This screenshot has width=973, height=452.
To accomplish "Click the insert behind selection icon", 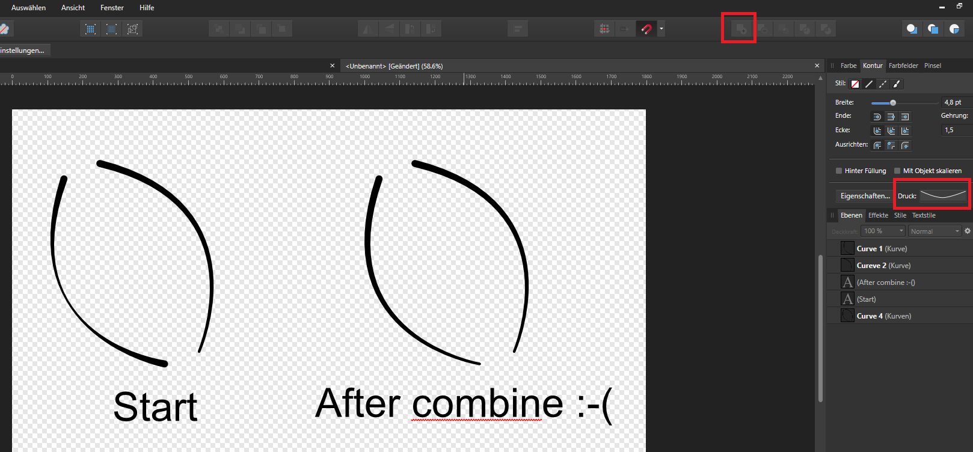I will click(x=912, y=29).
